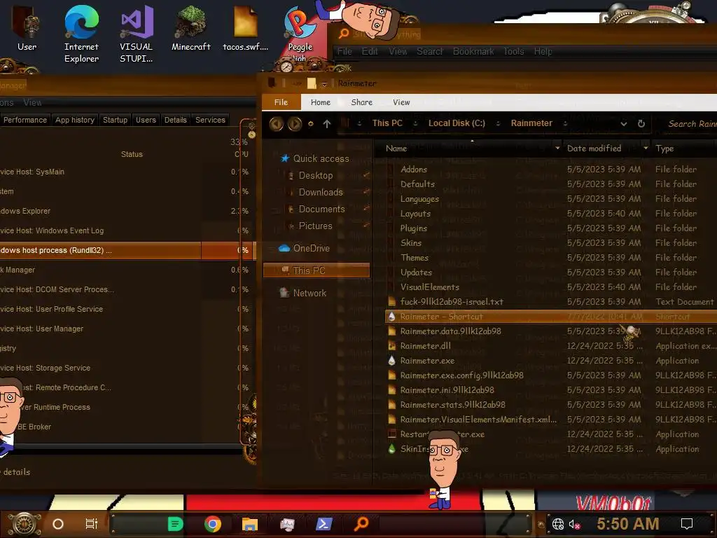Screen dimensions: 717x538
Task: Open the Date modified column filter dropdown
Action: pos(646,149)
